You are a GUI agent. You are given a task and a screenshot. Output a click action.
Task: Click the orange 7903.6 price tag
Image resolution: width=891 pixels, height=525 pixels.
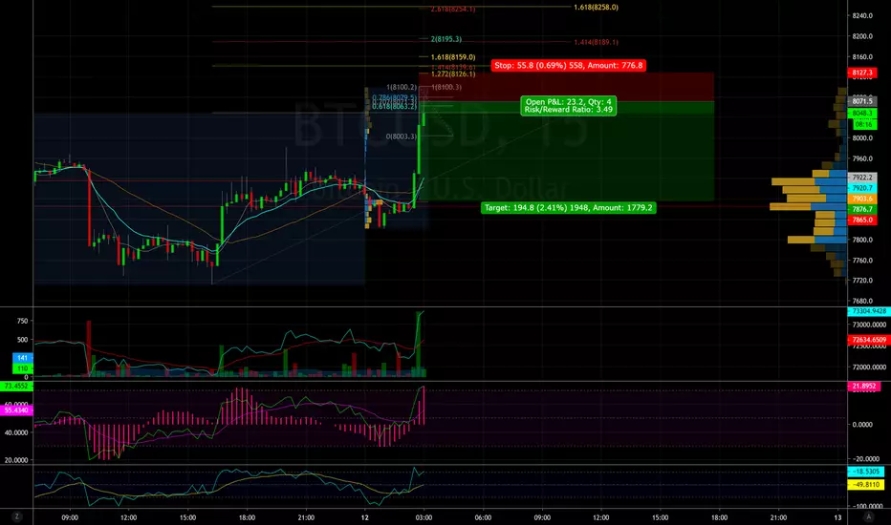click(x=862, y=199)
